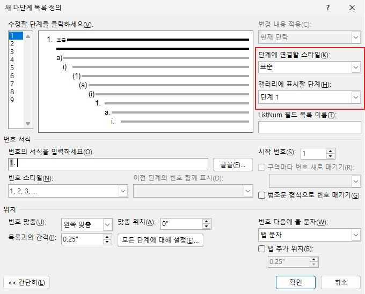Click level list scroll up arrow
Viewport: 365px width, 294px height.
28,36
